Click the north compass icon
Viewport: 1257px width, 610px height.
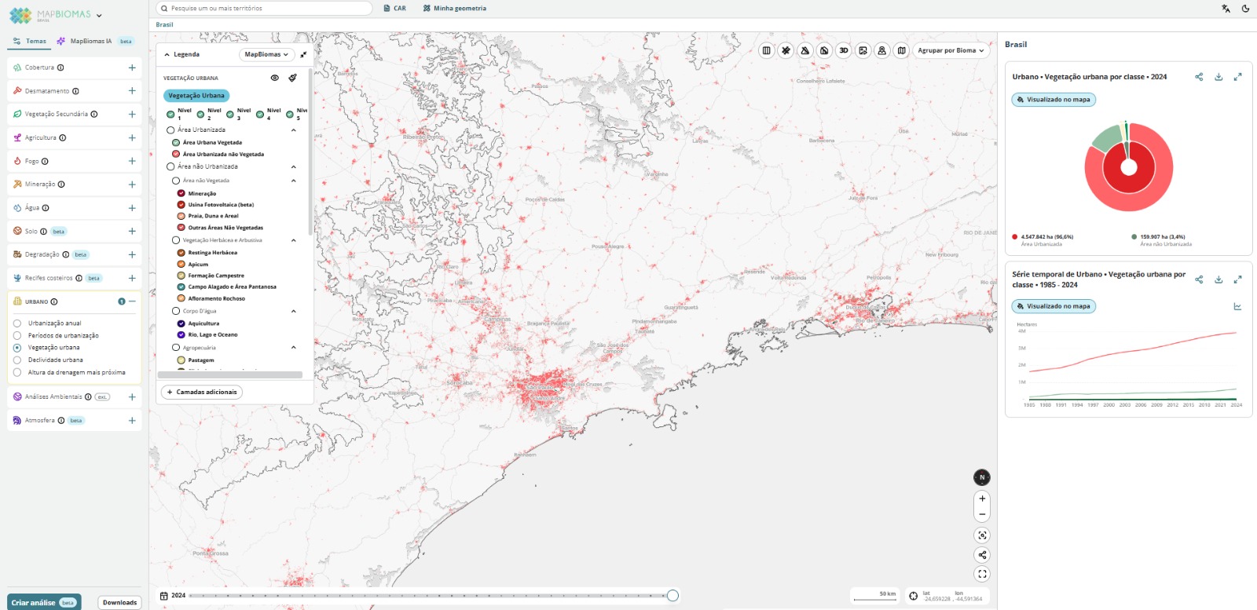coord(981,477)
